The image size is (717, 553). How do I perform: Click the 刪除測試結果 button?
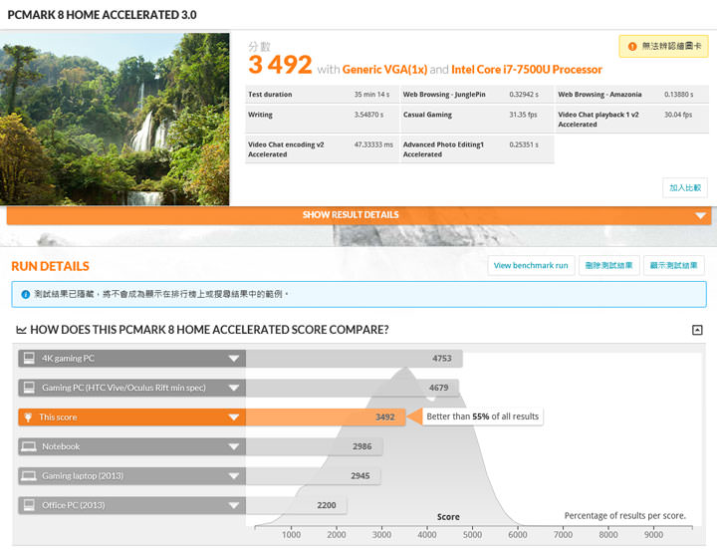click(x=609, y=266)
